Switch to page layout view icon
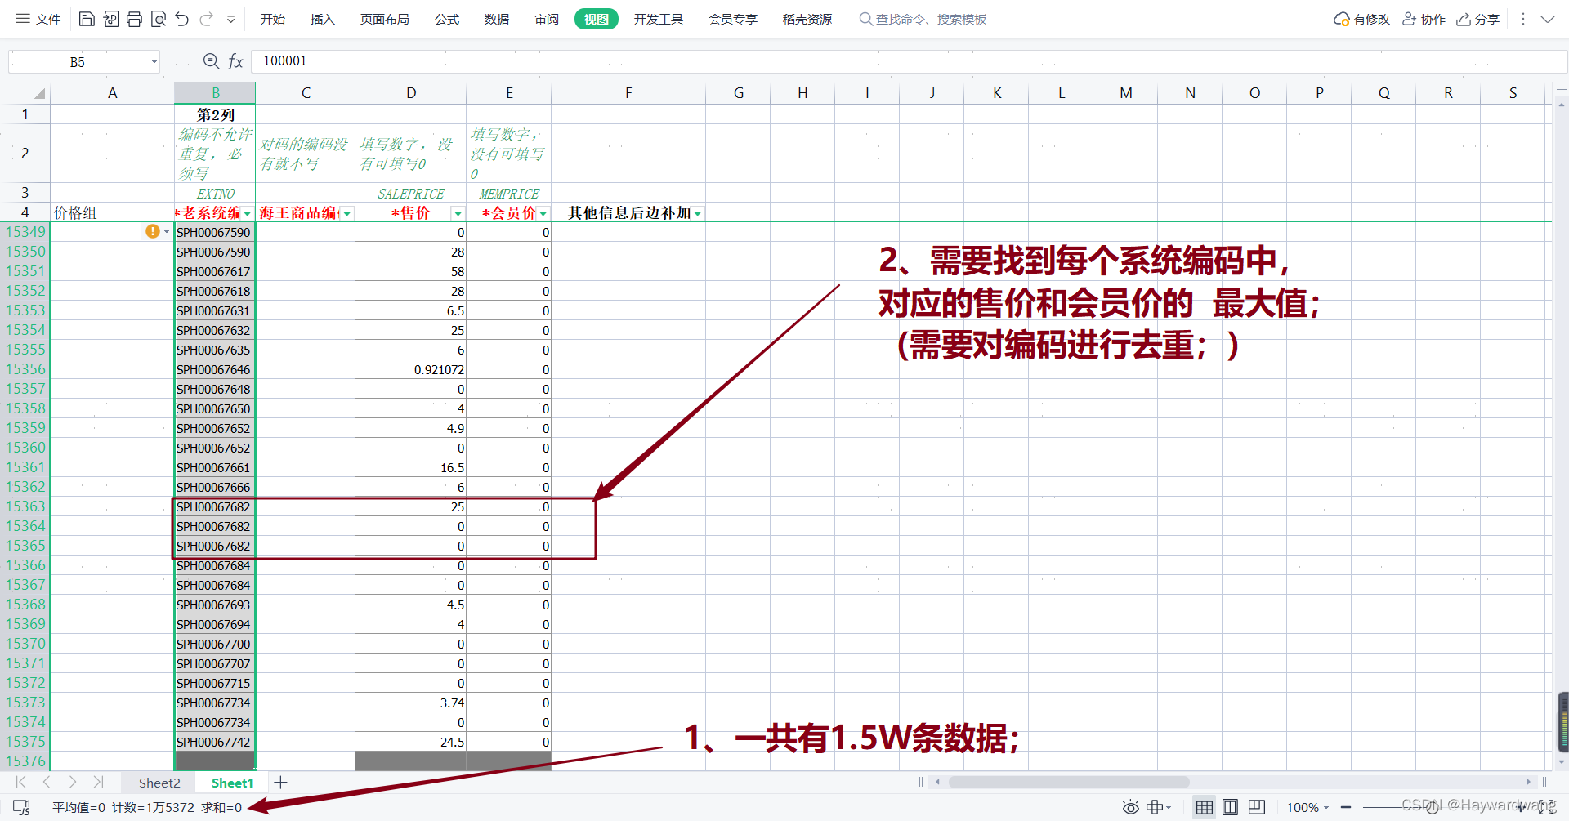Image resolution: width=1569 pixels, height=821 pixels. click(1230, 807)
